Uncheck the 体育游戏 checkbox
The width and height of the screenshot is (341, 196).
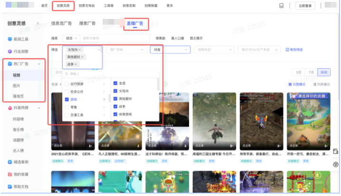115,114
